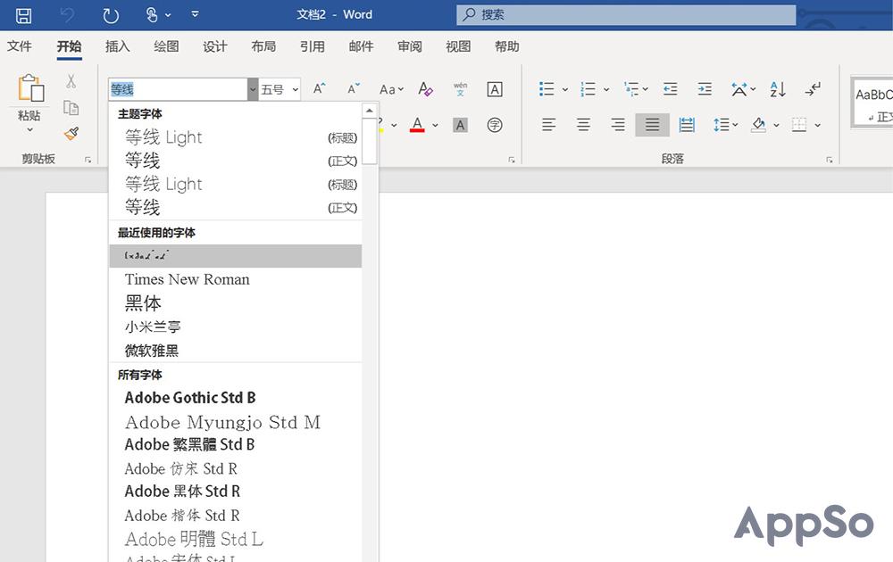Click the Bullets list icon
This screenshot has width=893, height=562.
pos(547,88)
